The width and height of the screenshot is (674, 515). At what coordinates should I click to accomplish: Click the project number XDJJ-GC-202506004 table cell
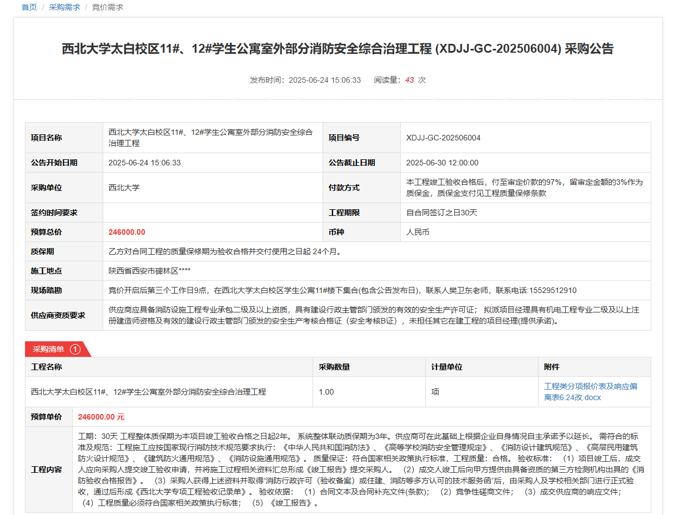443,138
